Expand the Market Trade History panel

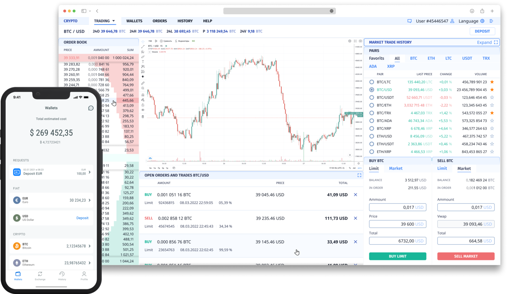point(487,42)
